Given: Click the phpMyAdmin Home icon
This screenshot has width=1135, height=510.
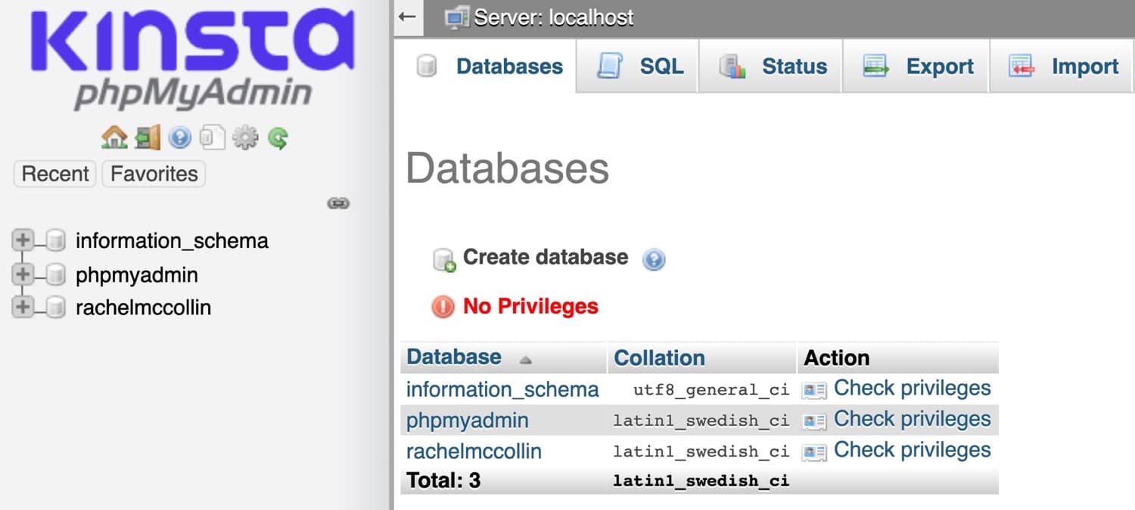Looking at the screenshot, I should (113, 138).
